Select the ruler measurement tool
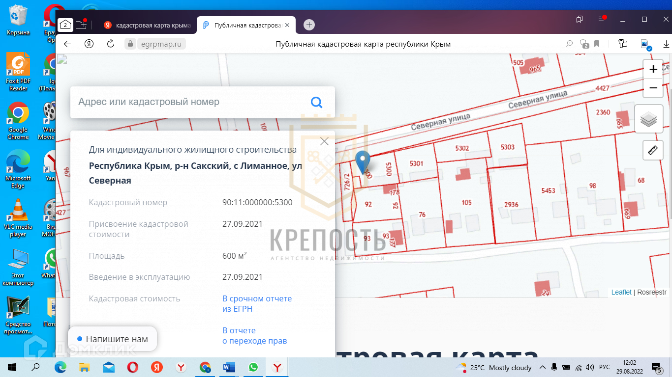Image resolution: width=672 pixels, height=377 pixels. (653, 150)
